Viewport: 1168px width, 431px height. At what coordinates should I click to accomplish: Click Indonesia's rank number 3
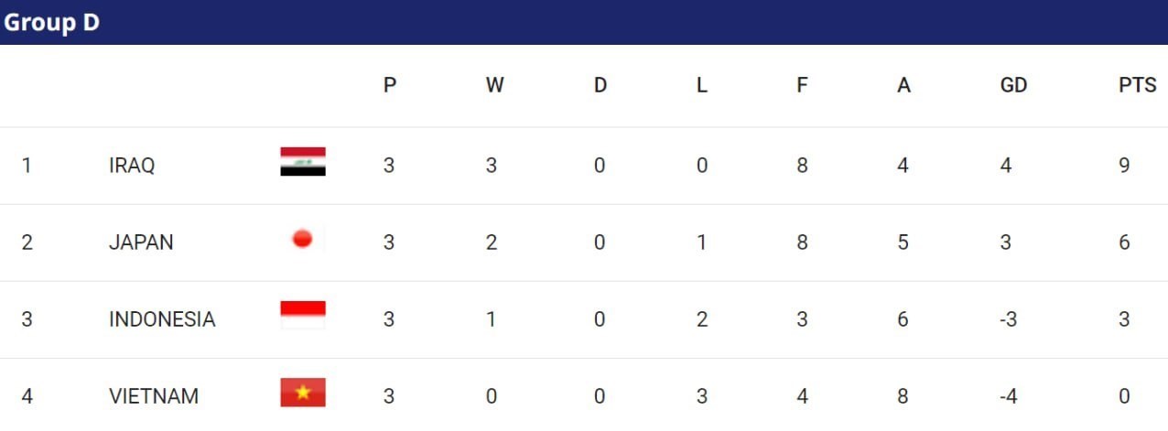(x=27, y=319)
